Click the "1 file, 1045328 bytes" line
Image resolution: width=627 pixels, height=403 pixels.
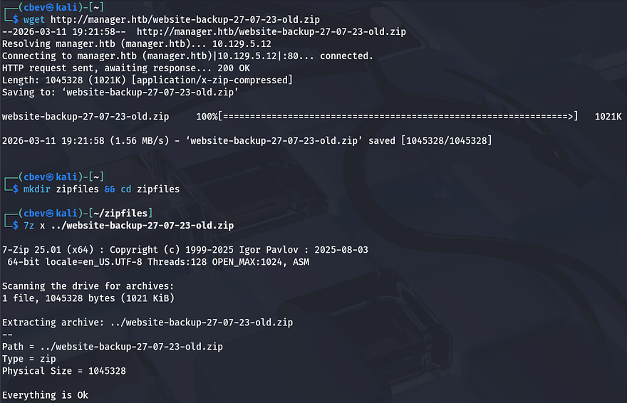[88, 298]
